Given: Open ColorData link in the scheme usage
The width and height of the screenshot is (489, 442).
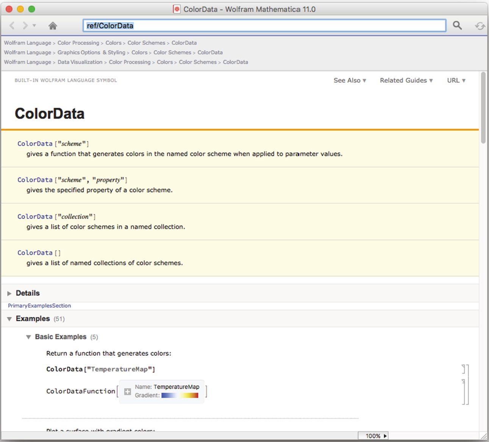Looking at the screenshot, I should [35, 144].
